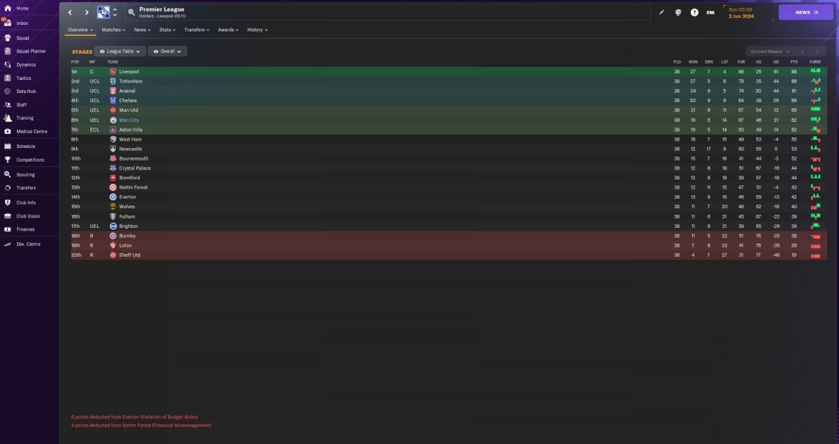Screen dimensions: 839x444
Task: Click the Nottm Forest points deduction note
Action: tap(142, 426)
